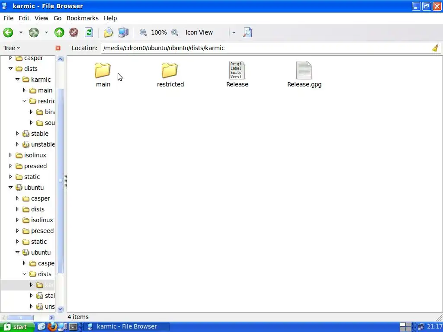Open the File menu
Screen dimensions: 443x332
[8, 18]
